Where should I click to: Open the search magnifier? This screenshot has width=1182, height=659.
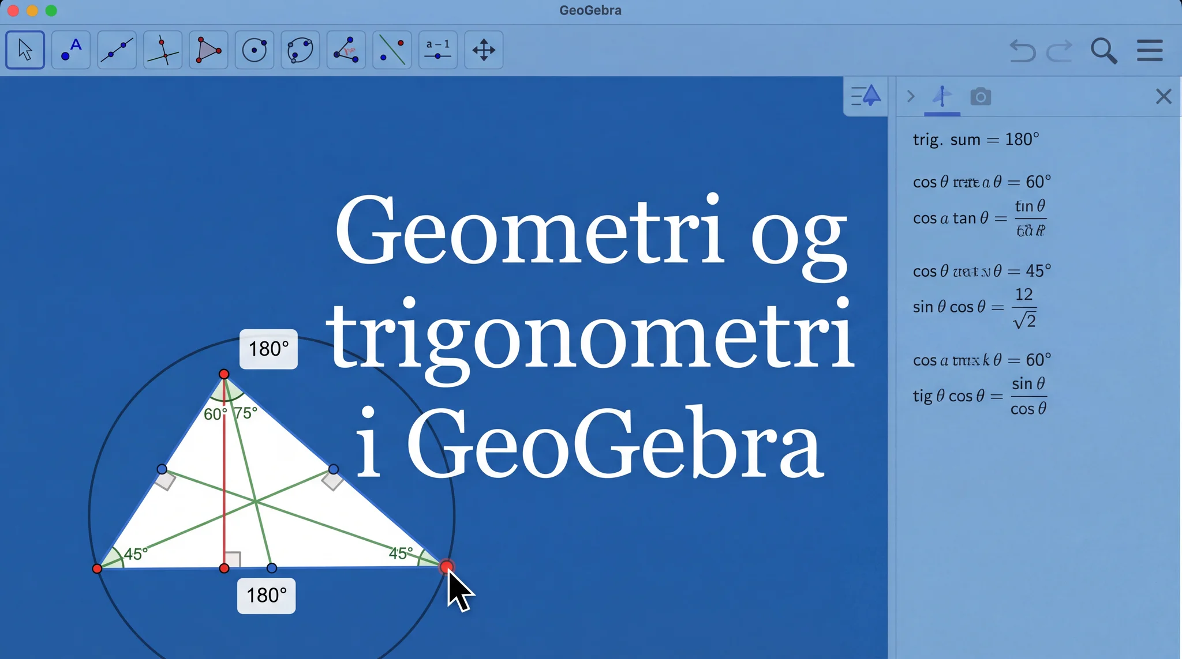click(1104, 51)
